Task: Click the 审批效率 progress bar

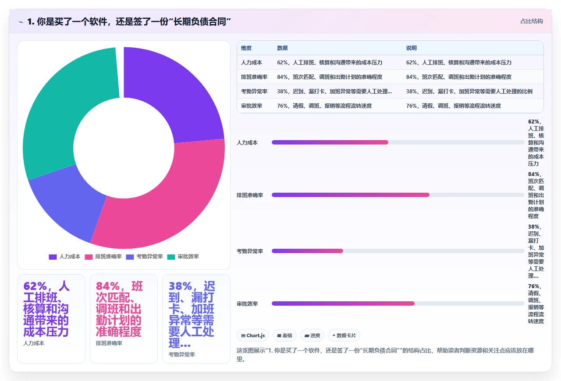Action: point(398,303)
